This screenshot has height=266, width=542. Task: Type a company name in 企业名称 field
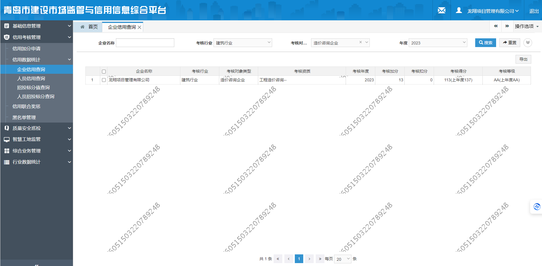[145, 42]
